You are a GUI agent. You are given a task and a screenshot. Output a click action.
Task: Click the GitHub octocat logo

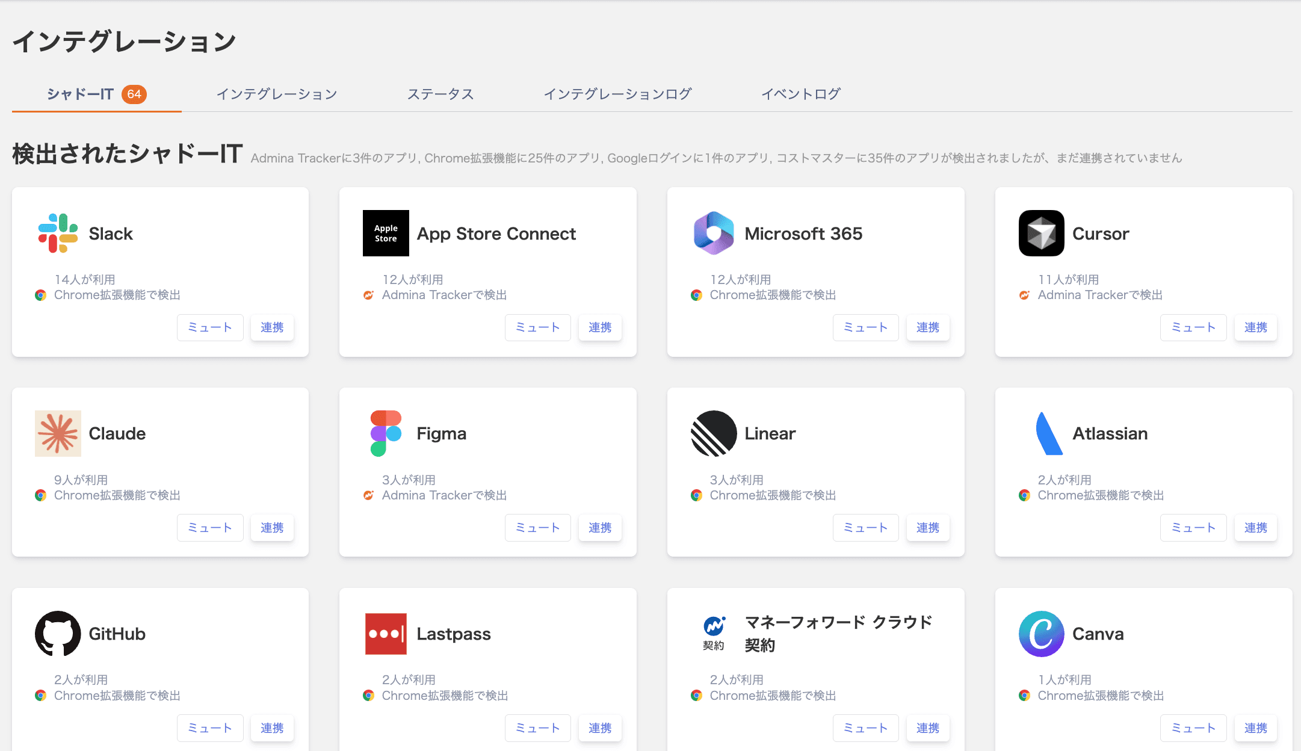tap(58, 634)
